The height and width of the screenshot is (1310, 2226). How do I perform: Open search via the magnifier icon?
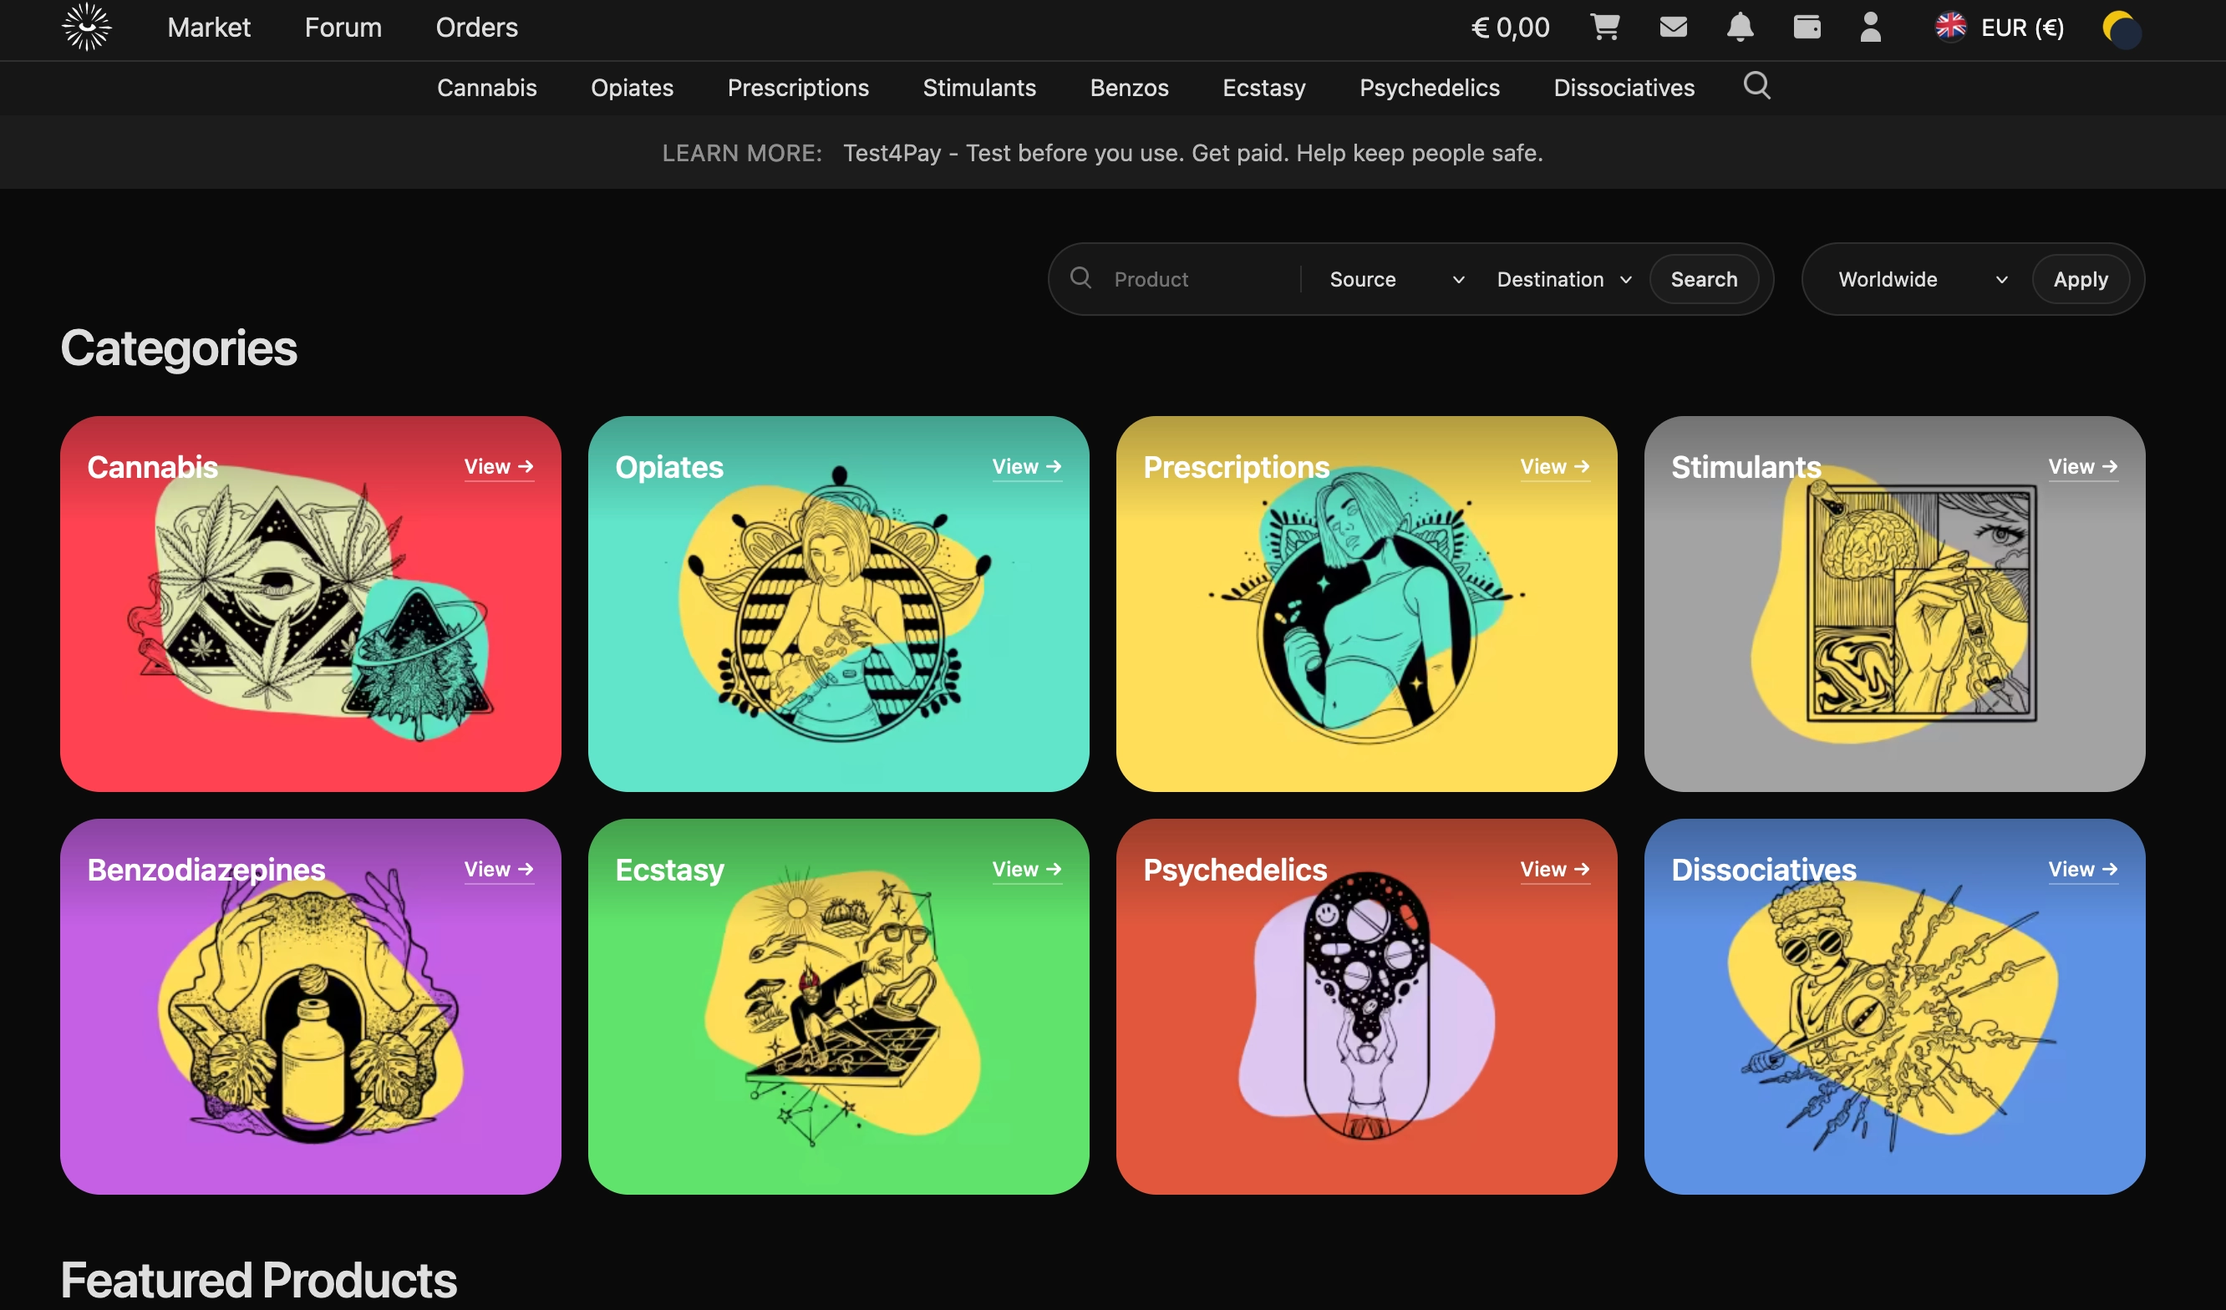(x=1756, y=86)
